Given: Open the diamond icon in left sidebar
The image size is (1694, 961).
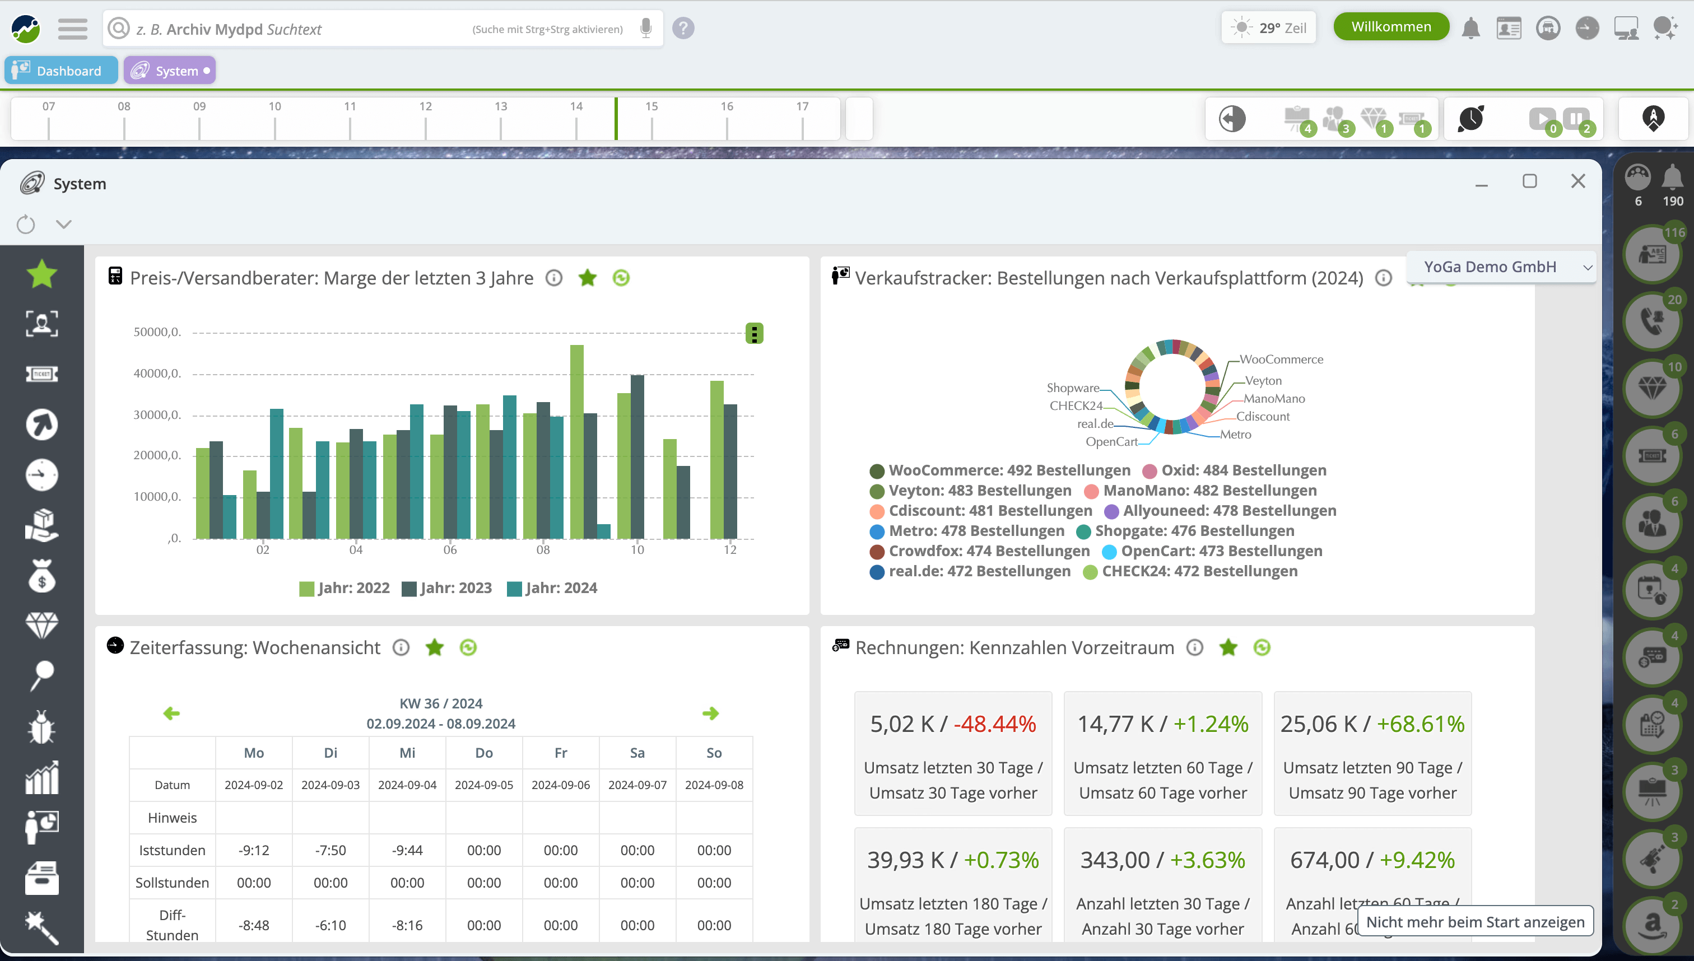Looking at the screenshot, I should click(x=41, y=625).
